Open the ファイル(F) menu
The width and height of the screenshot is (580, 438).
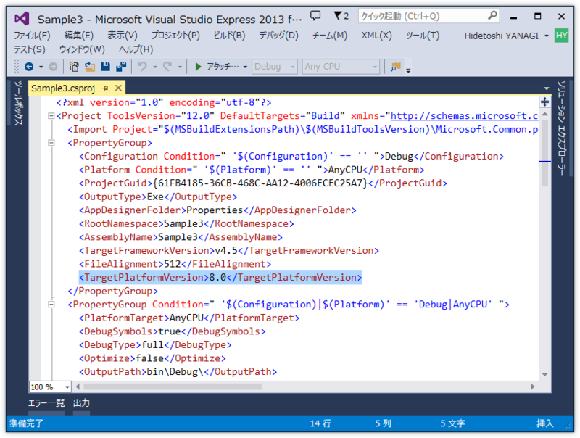coord(32,36)
